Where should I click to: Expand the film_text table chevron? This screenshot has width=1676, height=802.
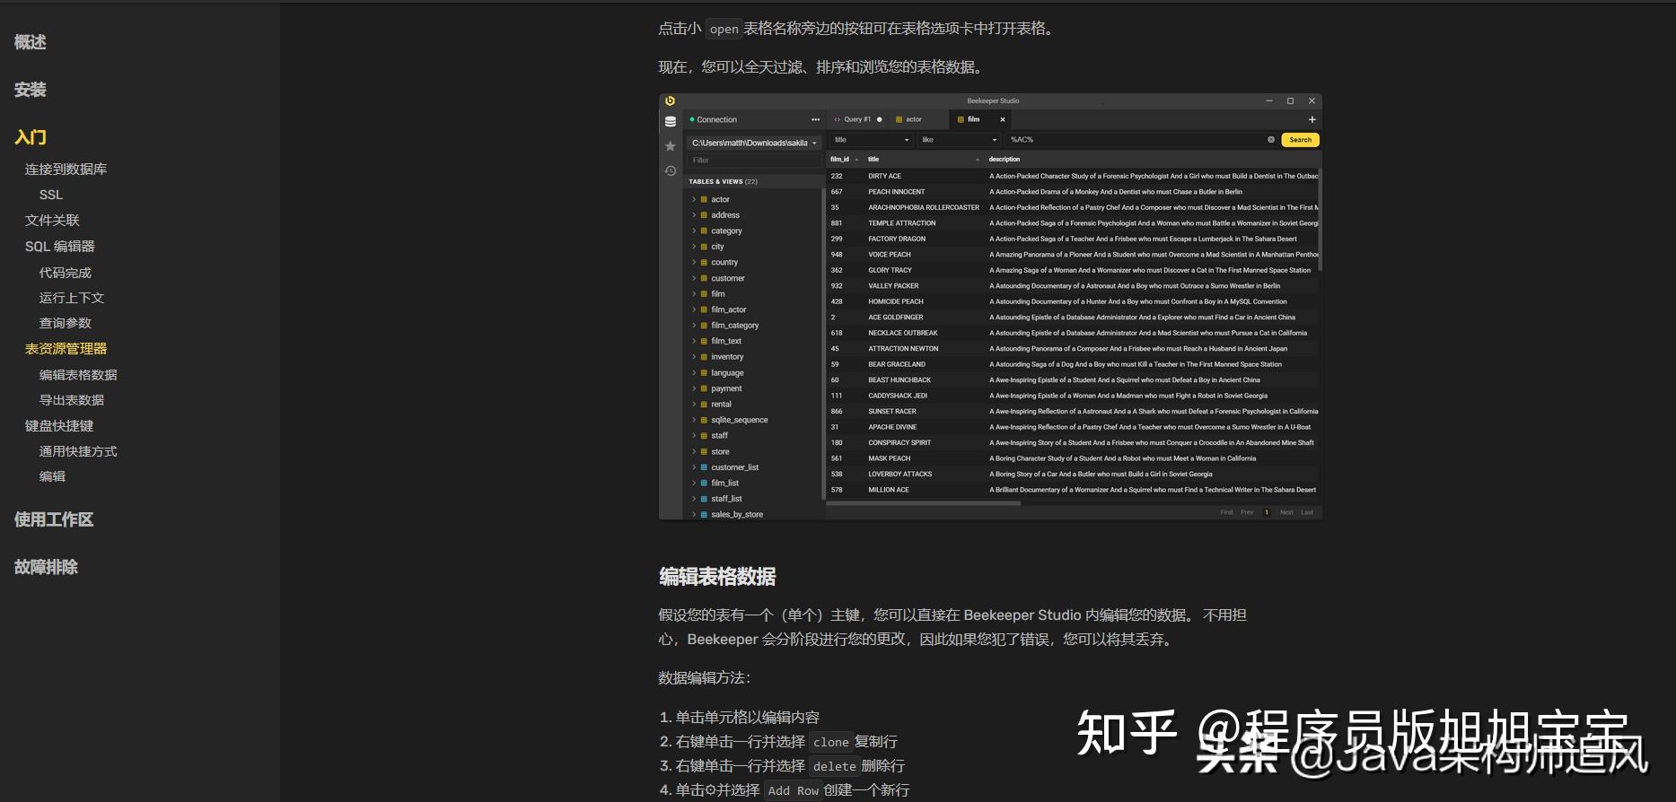tap(694, 341)
